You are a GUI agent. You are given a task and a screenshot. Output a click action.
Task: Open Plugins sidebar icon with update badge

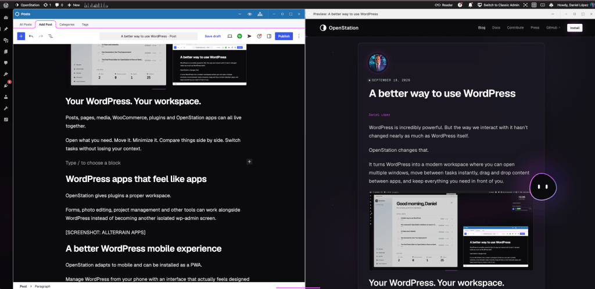(6, 85)
